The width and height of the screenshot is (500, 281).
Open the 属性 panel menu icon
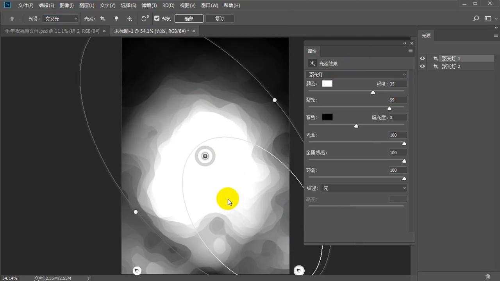(410, 51)
